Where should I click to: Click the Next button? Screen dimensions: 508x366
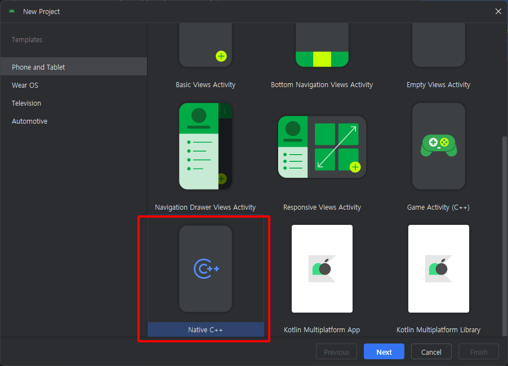(384, 352)
